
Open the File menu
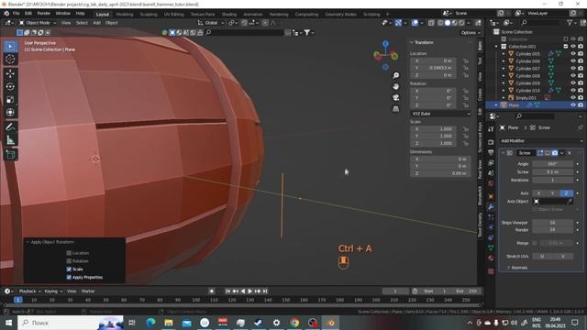pyautogui.click(x=17, y=14)
